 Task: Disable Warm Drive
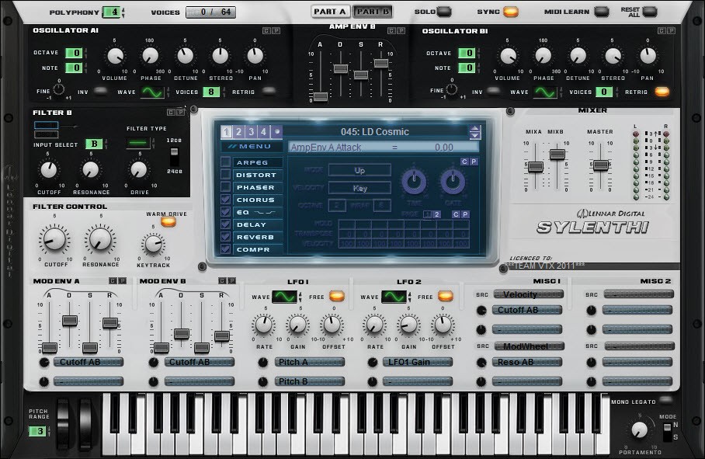[x=168, y=221]
